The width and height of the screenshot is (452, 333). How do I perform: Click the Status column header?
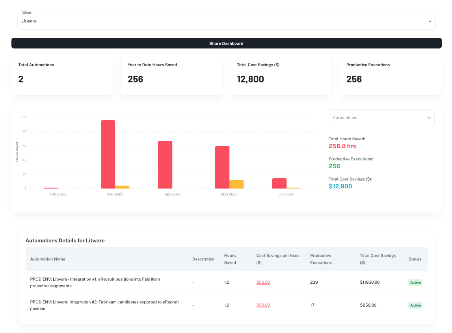click(415, 259)
